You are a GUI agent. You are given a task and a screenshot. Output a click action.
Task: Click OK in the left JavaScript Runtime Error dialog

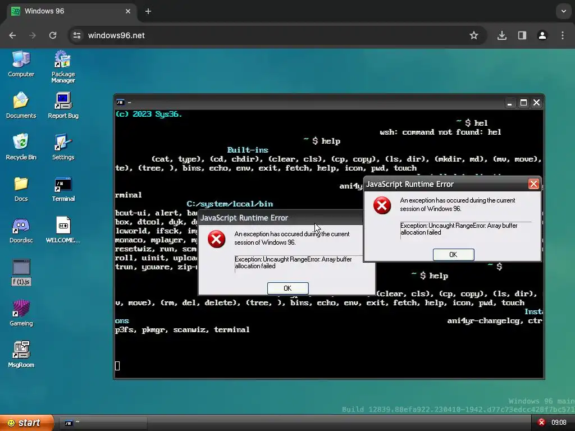tap(288, 288)
